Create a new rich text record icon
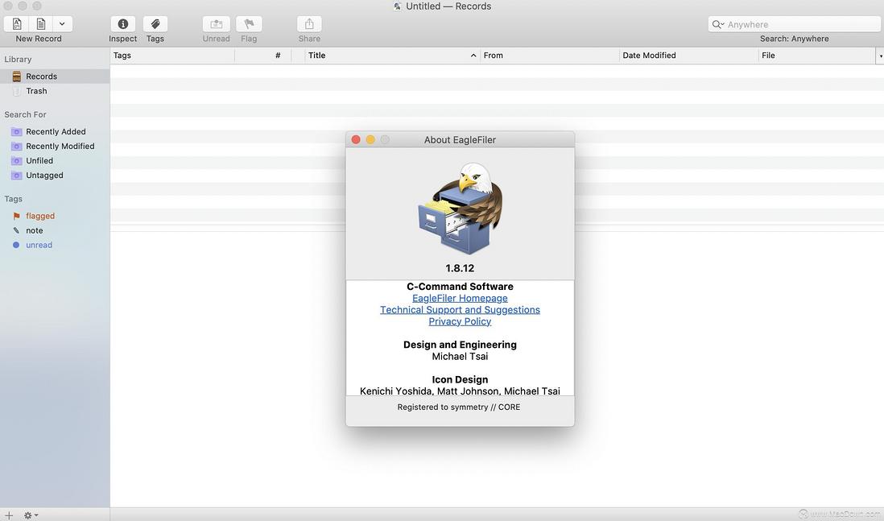Image resolution: width=884 pixels, height=521 pixels. pyautogui.click(x=17, y=24)
